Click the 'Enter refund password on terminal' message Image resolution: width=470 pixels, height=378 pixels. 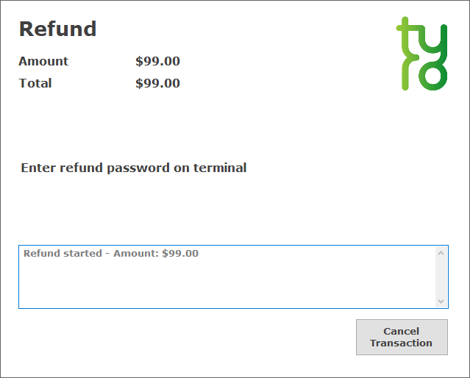point(134,168)
